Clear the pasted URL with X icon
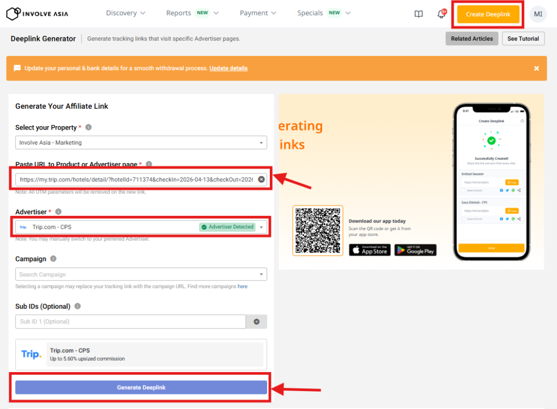557x409 pixels. (261, 179)
